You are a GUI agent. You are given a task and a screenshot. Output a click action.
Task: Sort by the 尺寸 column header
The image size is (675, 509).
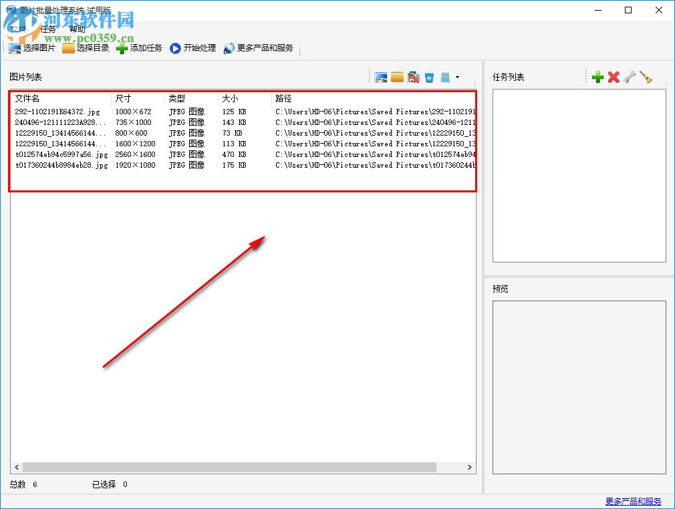point(138,99)
